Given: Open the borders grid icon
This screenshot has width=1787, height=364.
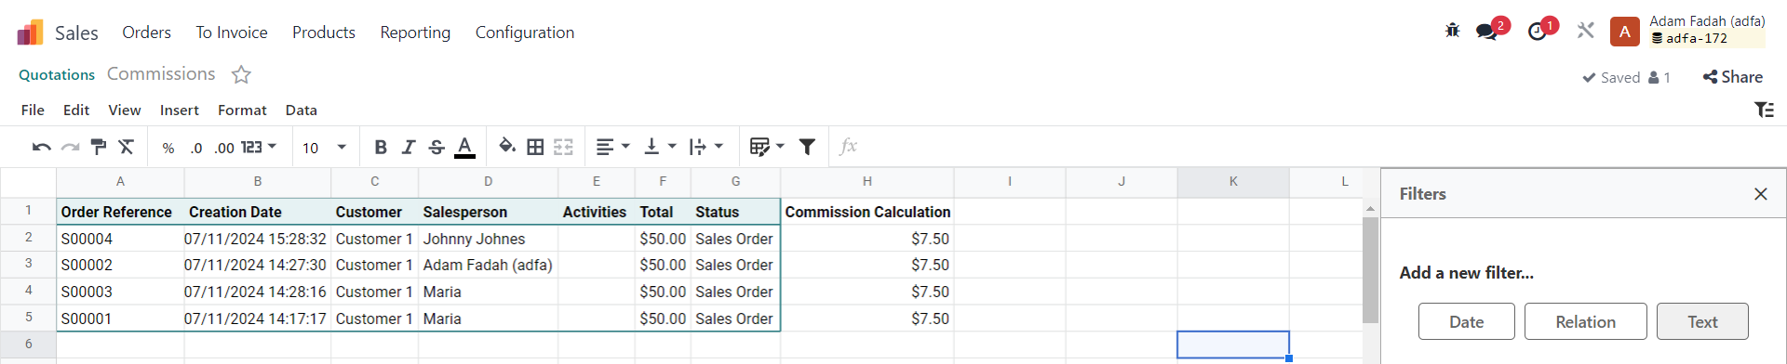Looking at the screenshot, I should [535, 147].
